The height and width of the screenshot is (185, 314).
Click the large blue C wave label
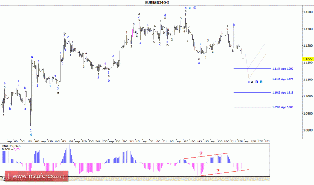click(x=195, y=8)
